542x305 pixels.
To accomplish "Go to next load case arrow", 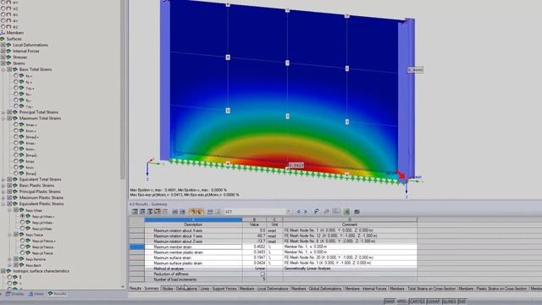I will click(x=306, y=212).
